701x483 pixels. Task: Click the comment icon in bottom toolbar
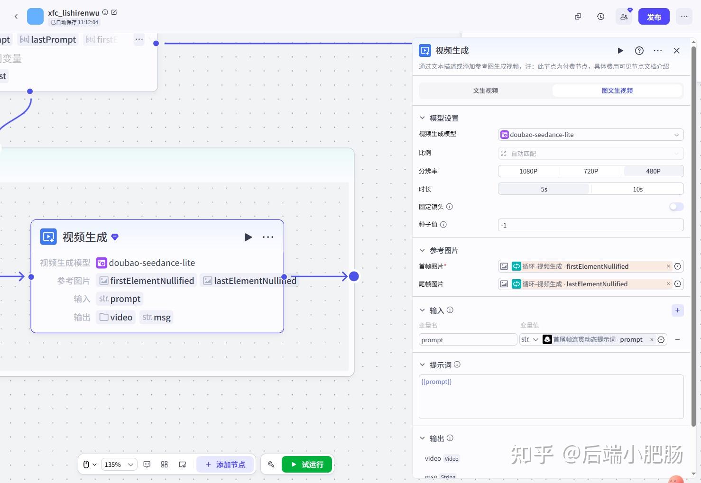click(x=147, y=465)
